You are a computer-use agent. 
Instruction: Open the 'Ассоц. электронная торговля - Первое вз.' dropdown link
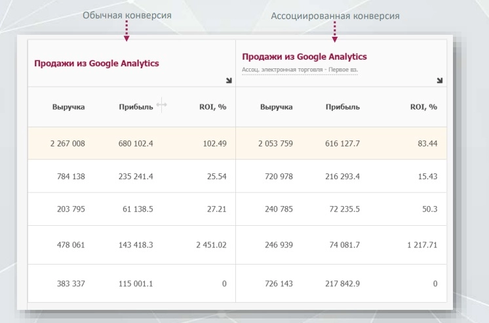point(300,70)
